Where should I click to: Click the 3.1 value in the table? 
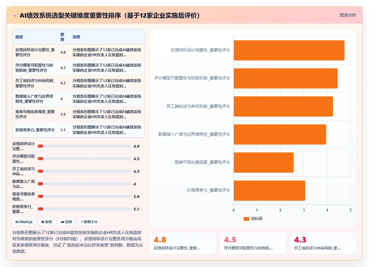63,130
